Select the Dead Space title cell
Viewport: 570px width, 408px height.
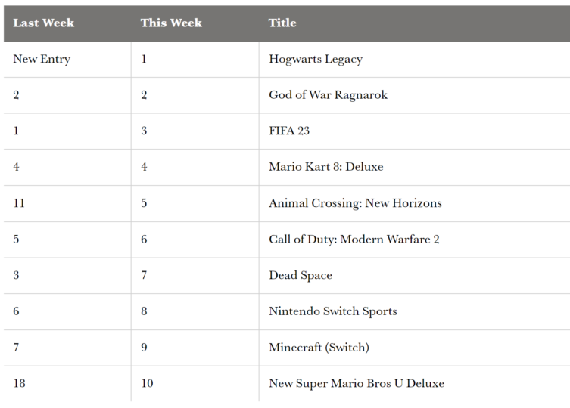(x=301, y=275)
